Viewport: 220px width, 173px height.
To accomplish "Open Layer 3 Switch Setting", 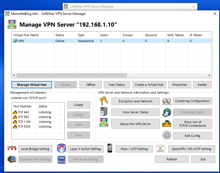I will click(86, 149).
